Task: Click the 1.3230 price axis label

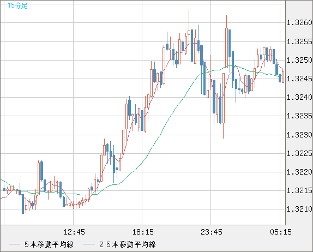Action: [299, 135]
